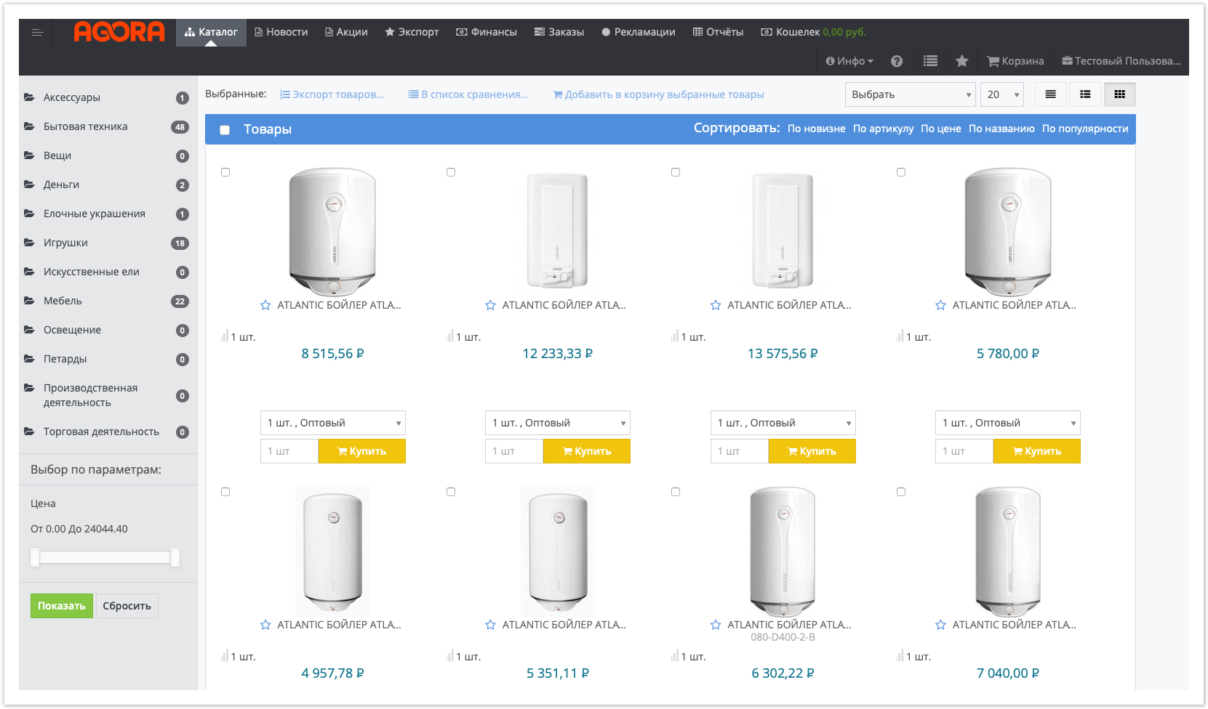Click Добавить в корзину выбранные товары link
Screen dimensions: 1208x709
tap(659, 94)
